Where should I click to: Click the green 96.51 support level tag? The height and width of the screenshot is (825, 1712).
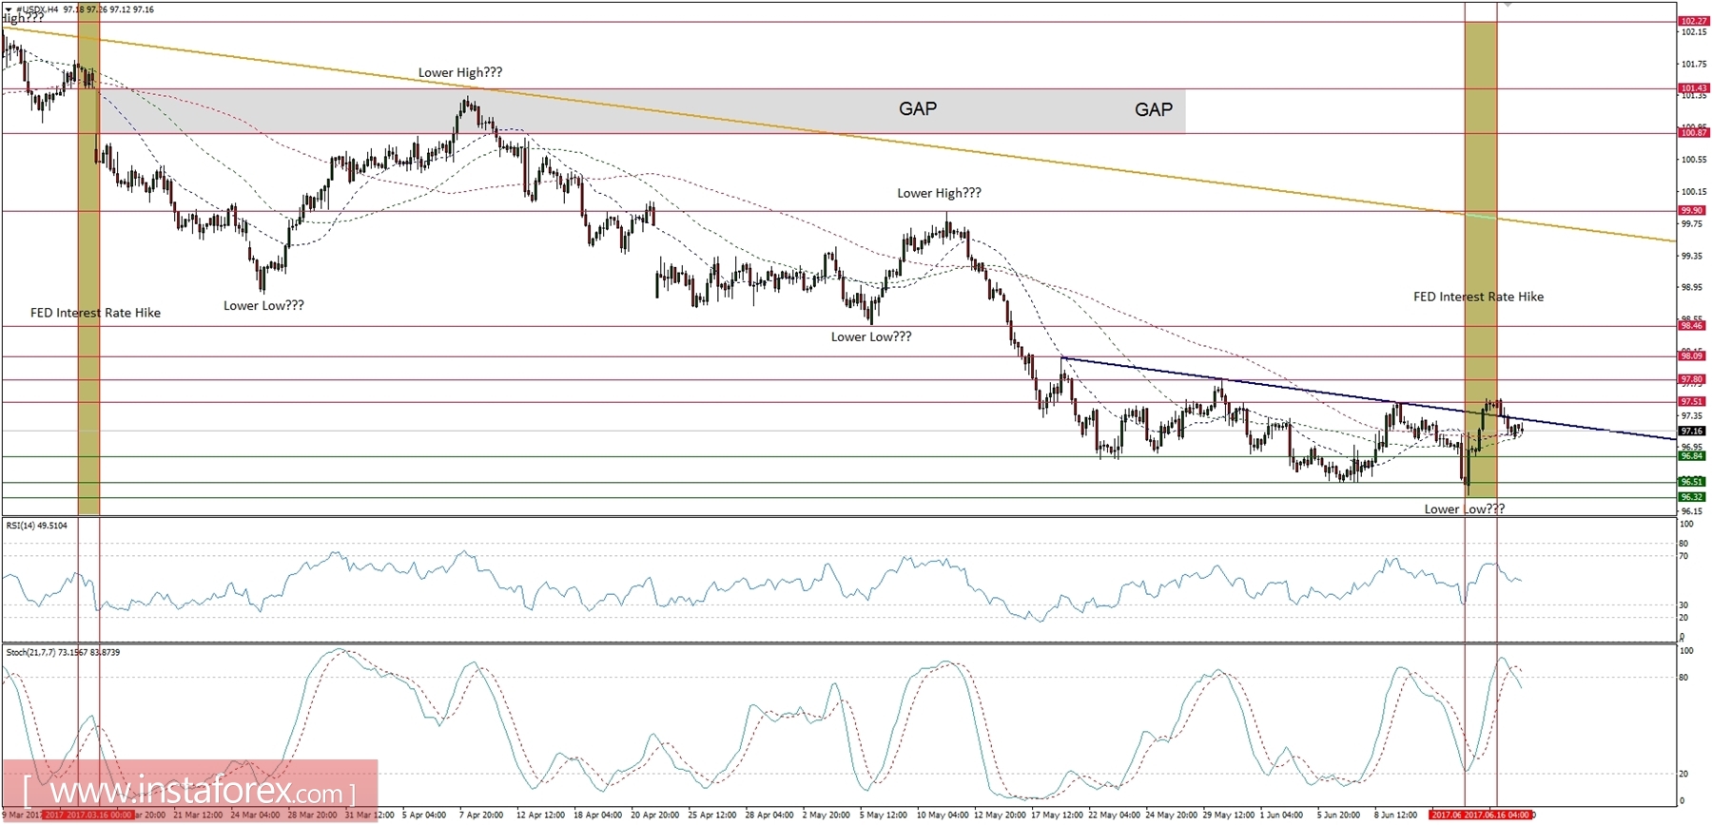coord(1693,482)
